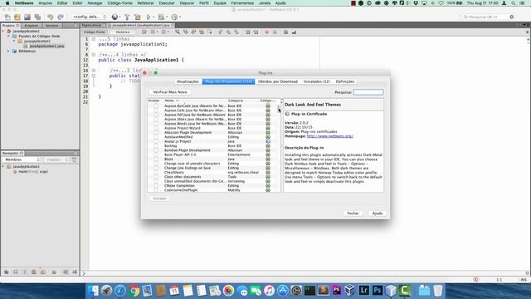Viewport: 531px width, 299px height.
Task: Open the iTunes icon in the Dock
Action: coord(269,291)
